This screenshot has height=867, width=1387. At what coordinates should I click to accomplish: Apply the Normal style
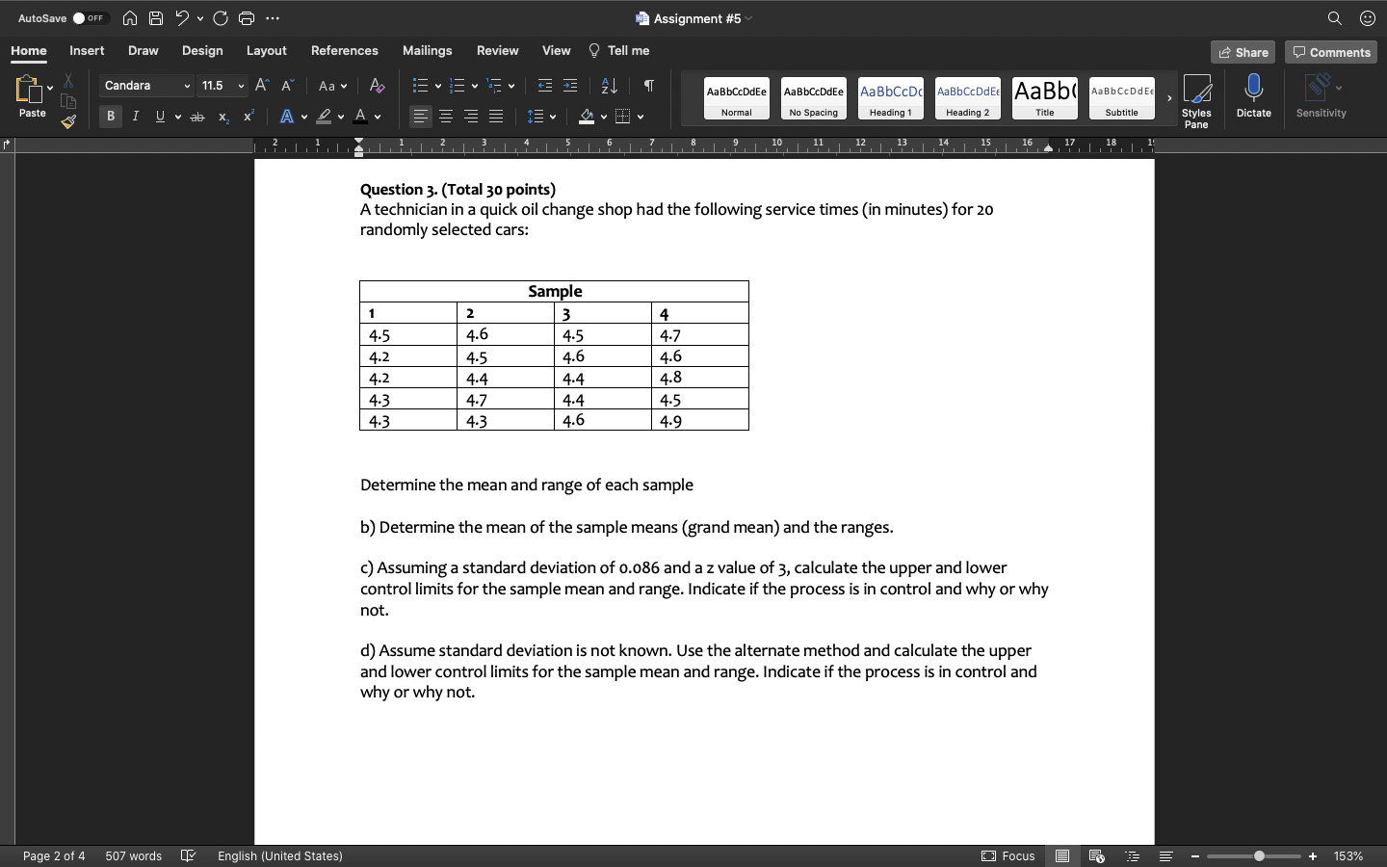click(x=737, y=98)
